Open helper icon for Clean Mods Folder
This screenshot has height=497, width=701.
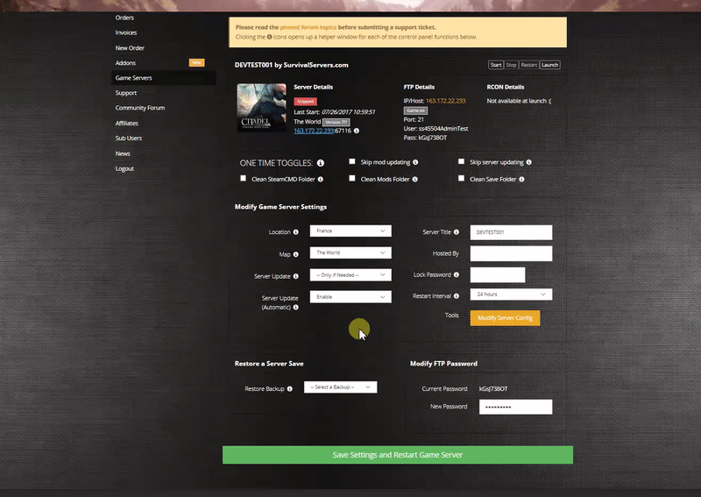(x=414, y=180)
